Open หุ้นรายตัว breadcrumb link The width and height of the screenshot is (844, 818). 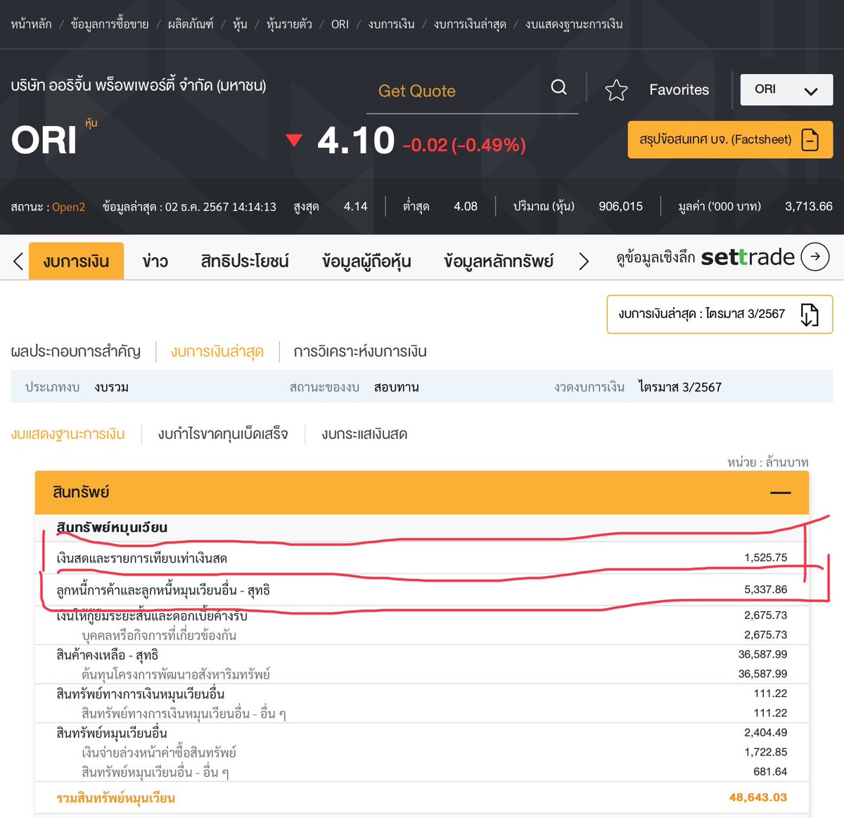coord(289,24)
